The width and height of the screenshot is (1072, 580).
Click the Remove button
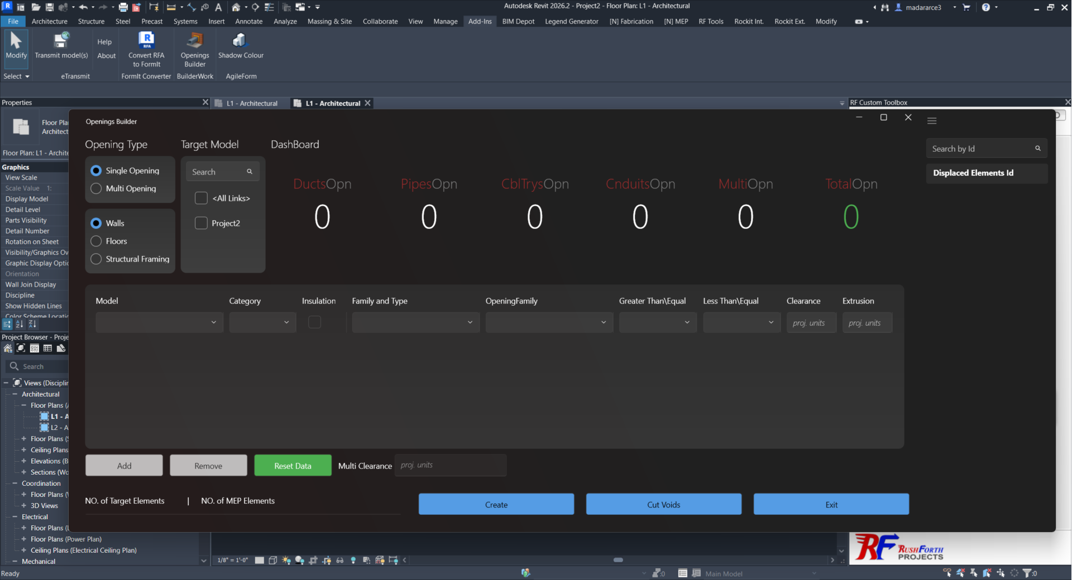click(x=208, y=466)
